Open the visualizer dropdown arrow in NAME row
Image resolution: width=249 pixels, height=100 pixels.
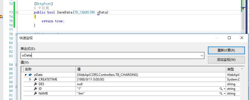click(x=224, y=93)
